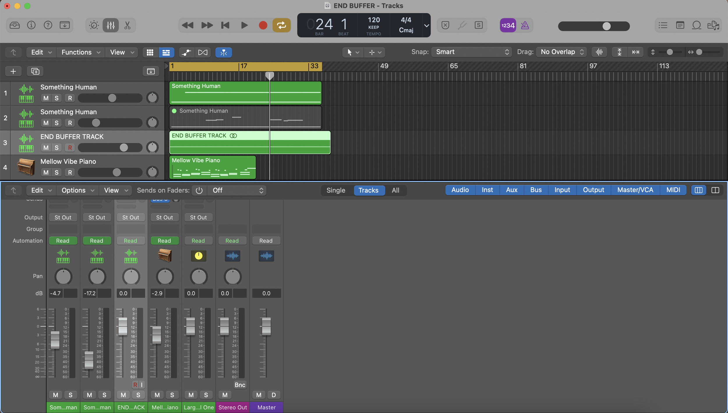
Task: Toggle the metronome click icon
Action: point(525,26)
